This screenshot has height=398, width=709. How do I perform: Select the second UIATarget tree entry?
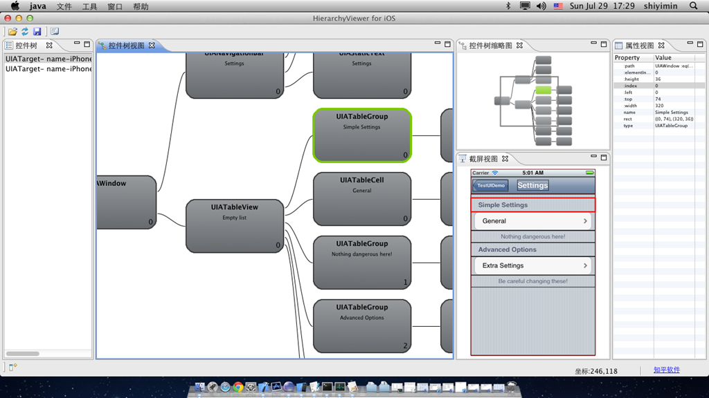click(x=48, y=69)
